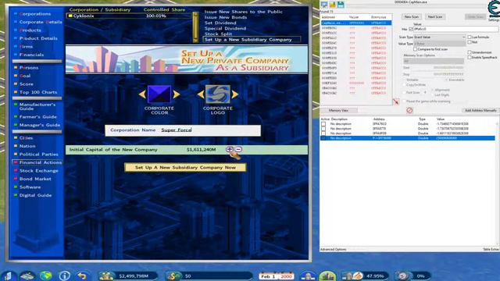The height and width of the screenshot is (281, 500).
Task: Open Score in the sidebar
Action: pyautogui.click(x=26, y=84)
